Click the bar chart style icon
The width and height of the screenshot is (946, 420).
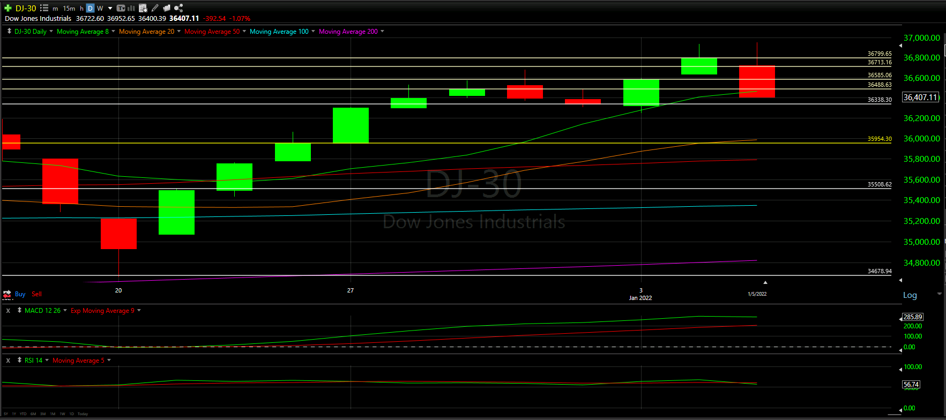point(131,8)
